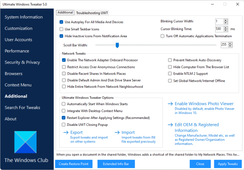Decrease Blinking Cursor Width with down arrow
The image size is (244, 170).
[226, 23]
